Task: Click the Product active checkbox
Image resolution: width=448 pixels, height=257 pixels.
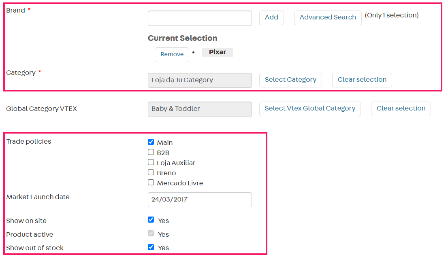Action: point(151,234)
